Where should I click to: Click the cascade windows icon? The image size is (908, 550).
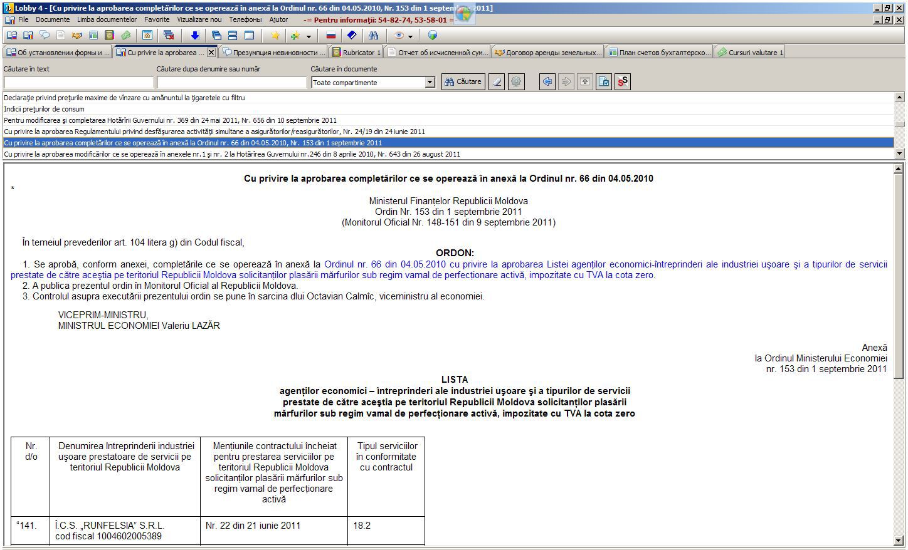216,36
